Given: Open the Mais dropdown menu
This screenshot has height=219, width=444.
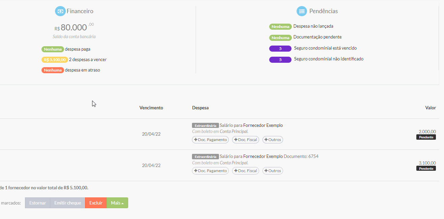Looking at the screenshot, I should tap(117, 203).
